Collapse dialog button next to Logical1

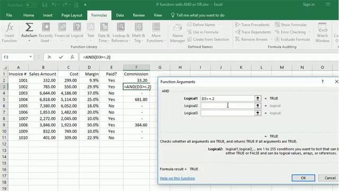click(258, 99)
